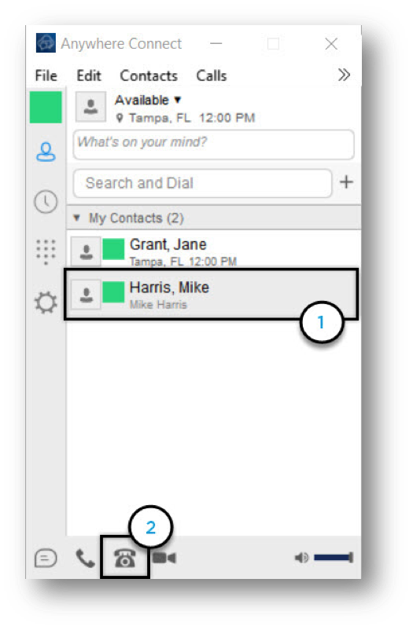Image resolution: width=413 pixels, height=630 pixels.
Task: Open the Available status dropdown
Action: tap(148, 100)
